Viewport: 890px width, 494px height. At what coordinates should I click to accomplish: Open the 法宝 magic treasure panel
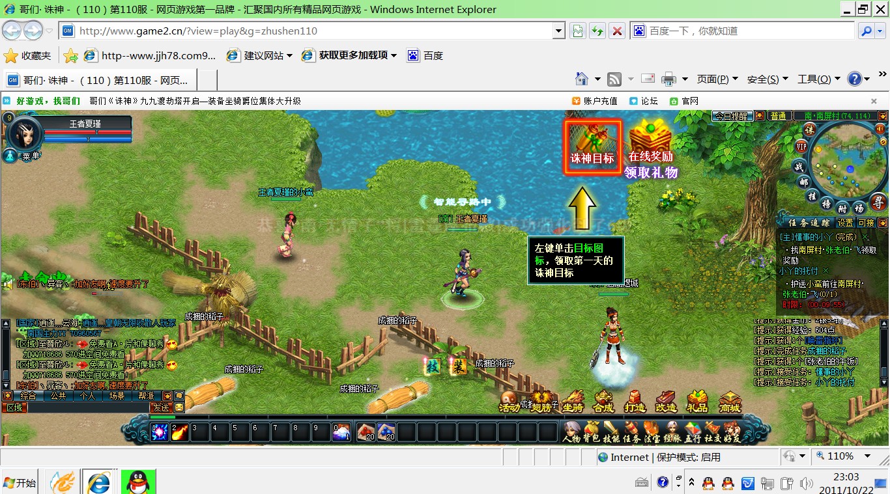pos(652,432)
